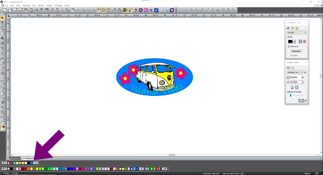Pick the black swatch in main palette
This screenshot has width=323, height=175.
point(12,169)
